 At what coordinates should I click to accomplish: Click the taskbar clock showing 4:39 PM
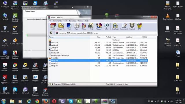(x=178, y=101)
